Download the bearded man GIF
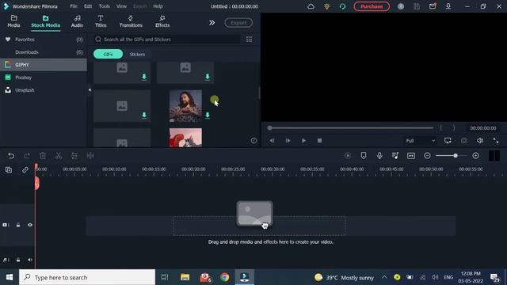The height and width of the screenshot is (285, 507). click(x=208, y=115)
